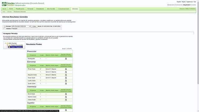Click the Salir link to log out

pos(195,2)
